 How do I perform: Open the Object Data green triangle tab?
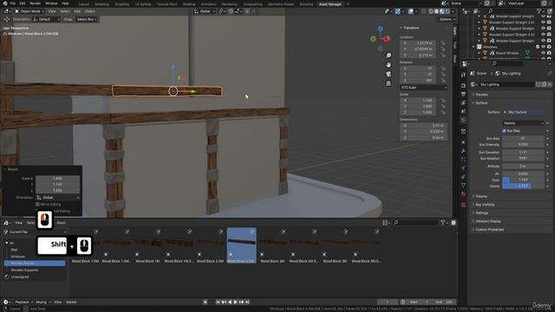point(463,185)
